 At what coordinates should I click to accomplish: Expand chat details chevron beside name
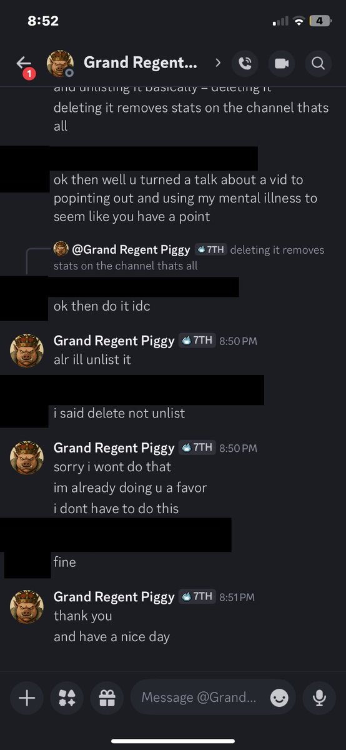[x=218, y=62]
